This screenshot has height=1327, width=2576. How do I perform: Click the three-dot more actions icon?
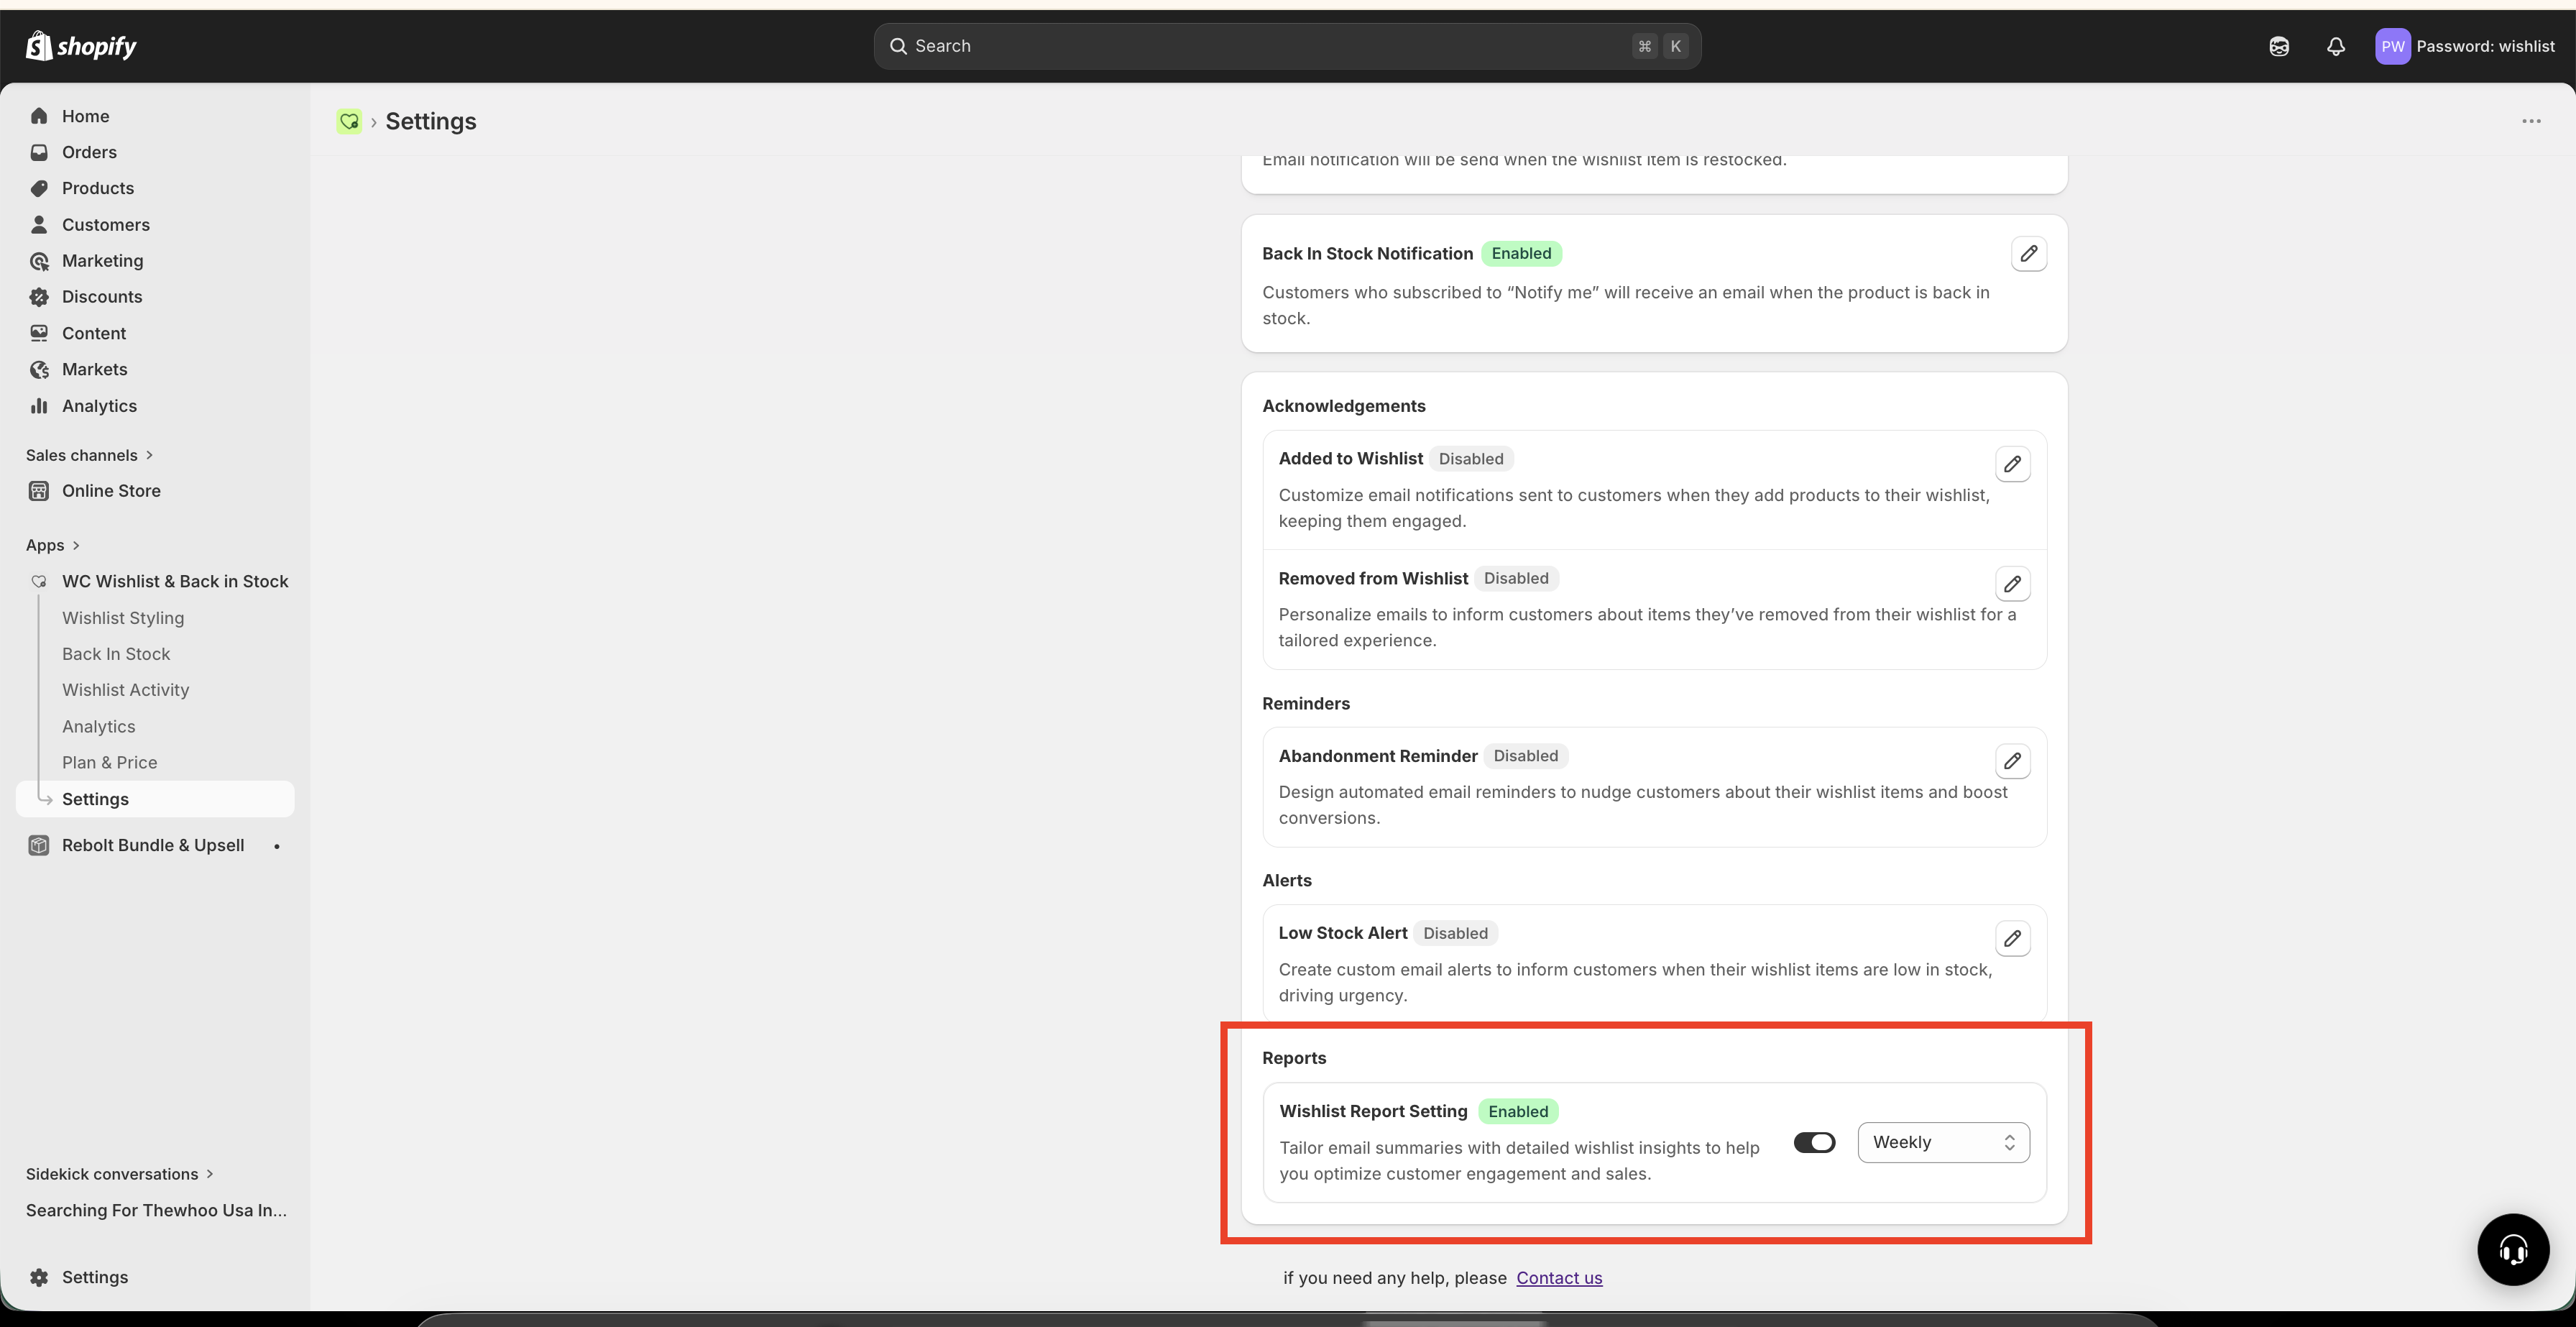pos(2531,121)
